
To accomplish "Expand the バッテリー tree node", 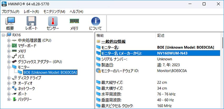I will pos(9,99).
